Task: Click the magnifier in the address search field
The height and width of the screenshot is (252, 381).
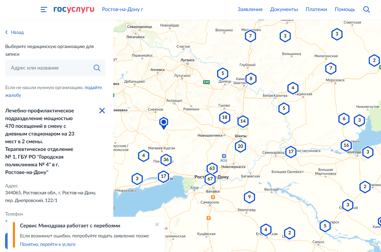Action: (97, 68)
